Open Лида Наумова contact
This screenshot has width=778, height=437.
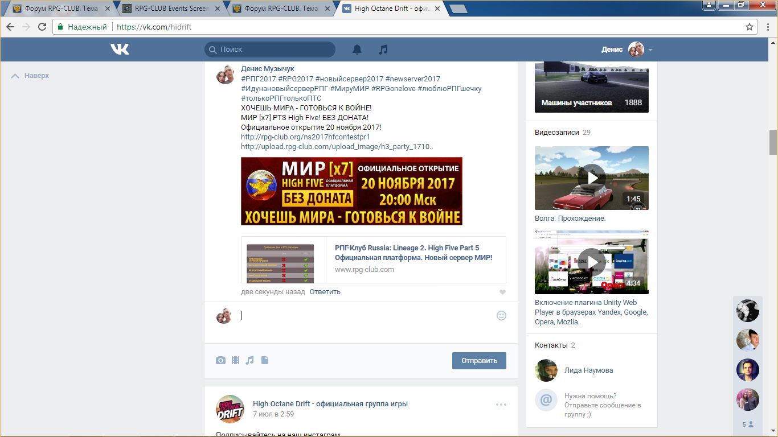pos(589,370)
